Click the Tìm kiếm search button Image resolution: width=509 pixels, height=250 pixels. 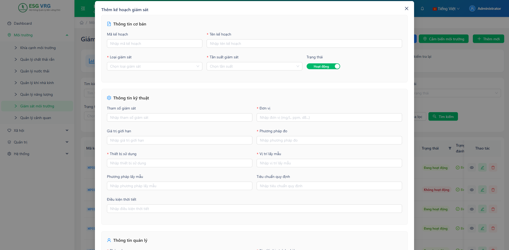point(443,116)
